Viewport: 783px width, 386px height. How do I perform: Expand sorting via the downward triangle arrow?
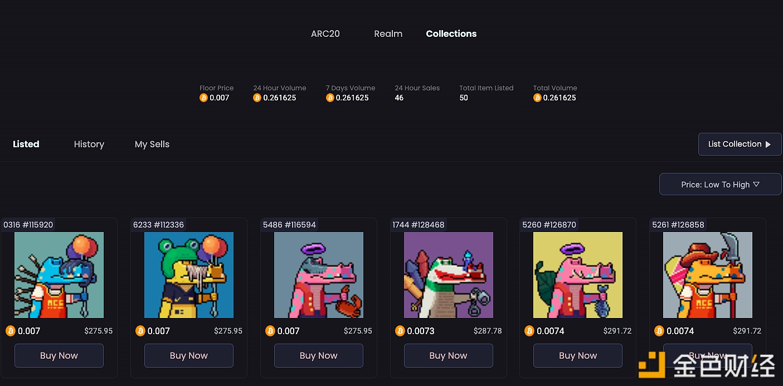pos(756,184)
